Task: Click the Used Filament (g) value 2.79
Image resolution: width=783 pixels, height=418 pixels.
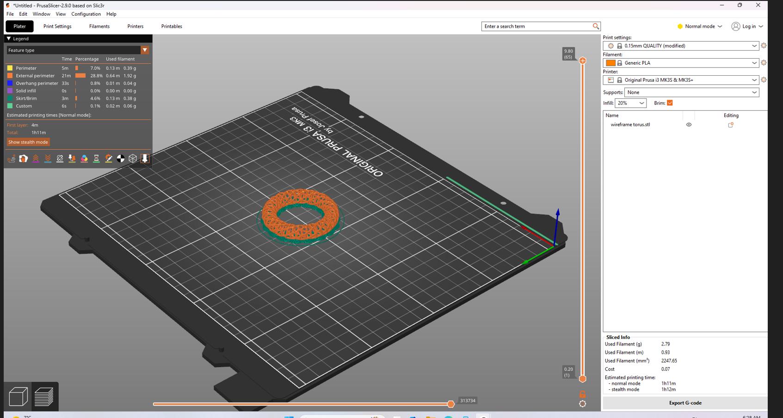Action: [x=666, y=344]
